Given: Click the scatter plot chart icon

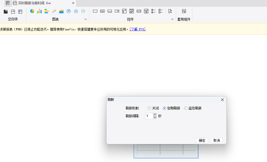Looking at the screenshot, I should point(83,11).
